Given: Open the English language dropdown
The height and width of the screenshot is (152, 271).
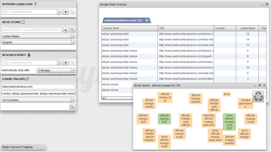Looking at the screenshot, I should tap(38, 43).
